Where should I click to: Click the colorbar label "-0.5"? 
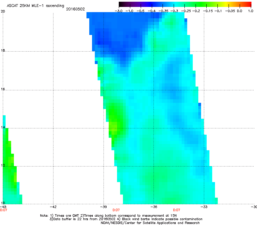[140, 11]
